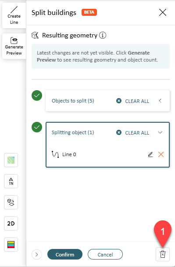This screenshot has height=267, width=175.
Task: Clear all splitting objects
Action: [133, 133]
